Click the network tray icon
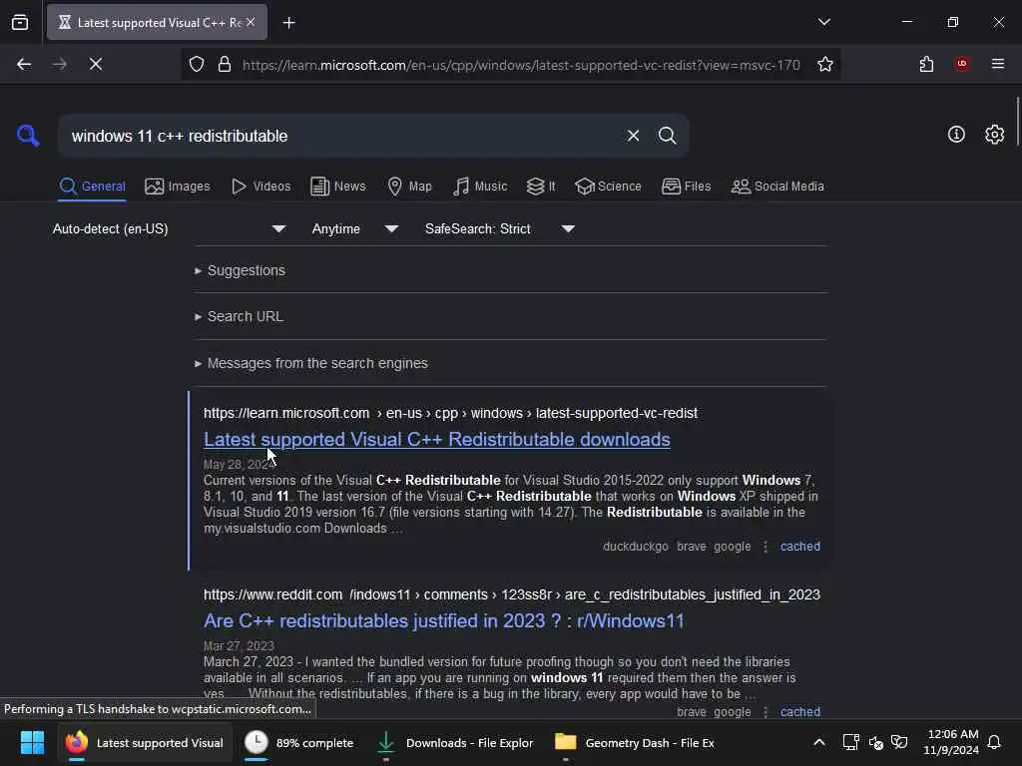1022x766 pixels. coord(850,742)
